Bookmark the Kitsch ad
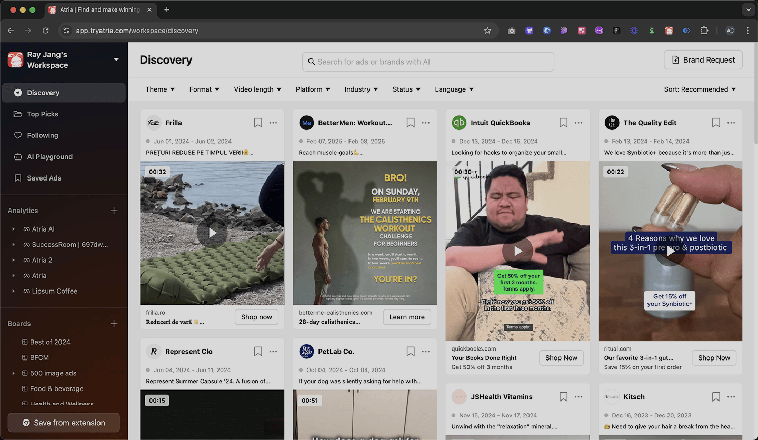This screenshot has width=758, height=440. [716, 397]
